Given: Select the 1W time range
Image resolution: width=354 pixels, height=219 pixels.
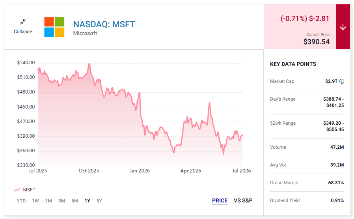Looking at the screenshot, I should pyautogui.click(x=35, y=201).
